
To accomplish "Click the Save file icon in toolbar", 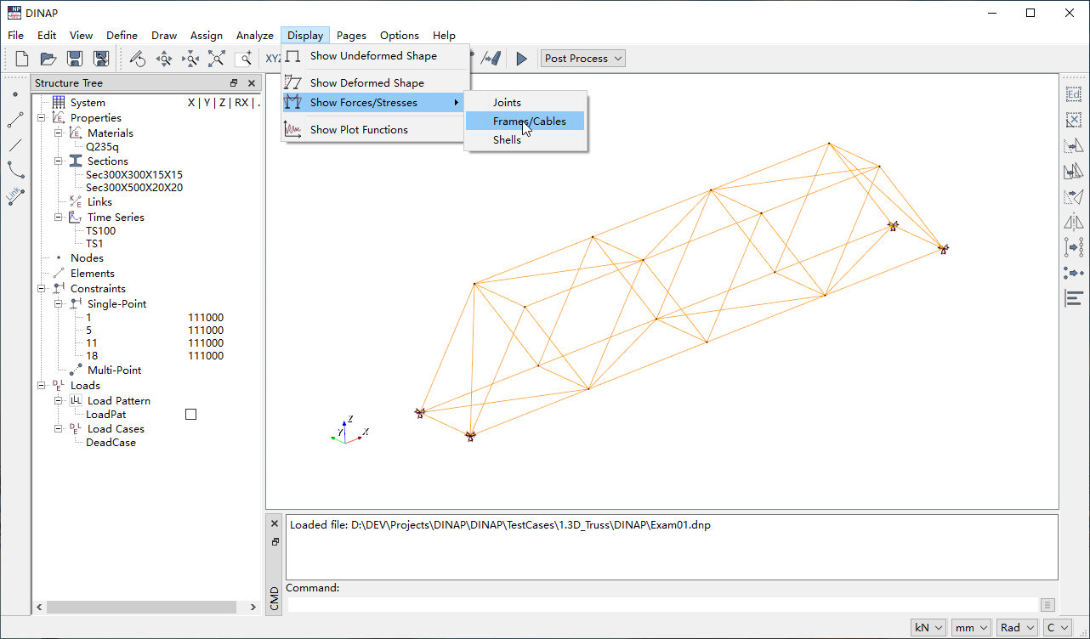I will click(x=75, y=59).
